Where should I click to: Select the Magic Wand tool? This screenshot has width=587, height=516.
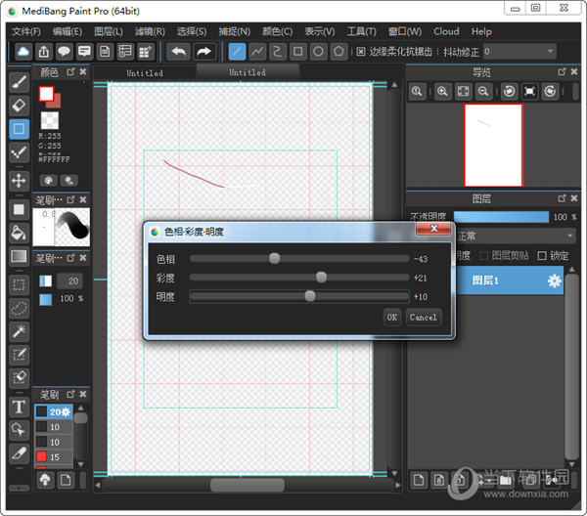click(x=20, y=331)
